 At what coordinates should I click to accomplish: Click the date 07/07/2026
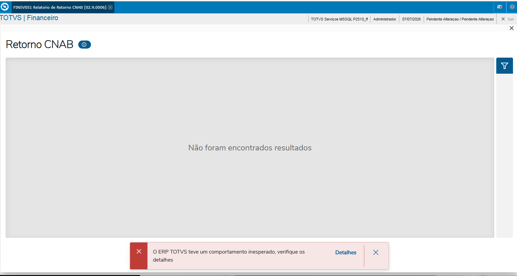click(x=411, y=19)
